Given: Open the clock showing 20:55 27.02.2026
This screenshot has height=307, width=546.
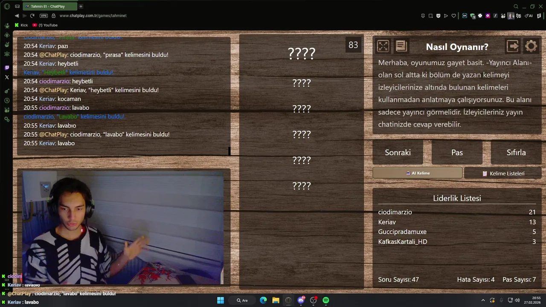Looking at the screenshot, I should click(x=533, y=300).
